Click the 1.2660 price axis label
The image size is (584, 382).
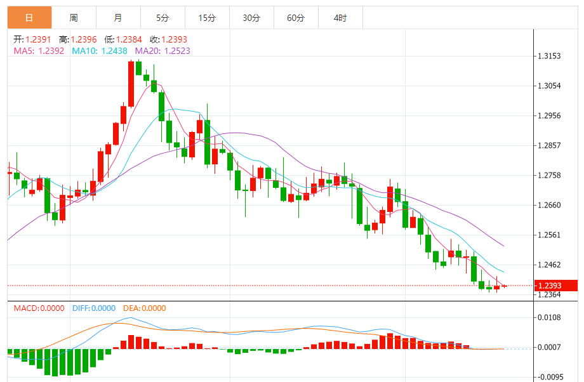coord(549,205)
